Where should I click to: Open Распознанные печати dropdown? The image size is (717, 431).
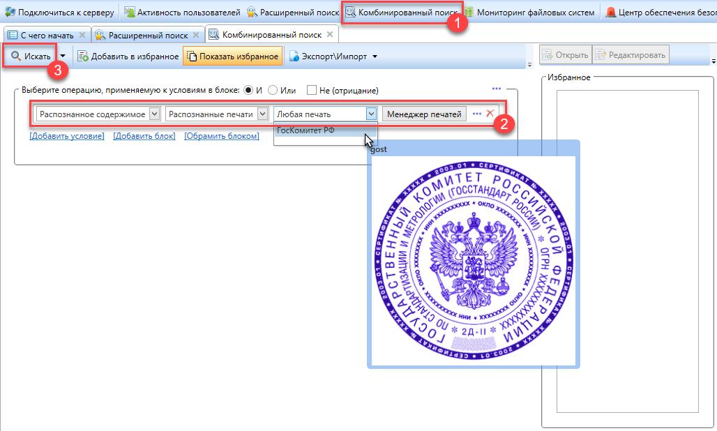262,114
